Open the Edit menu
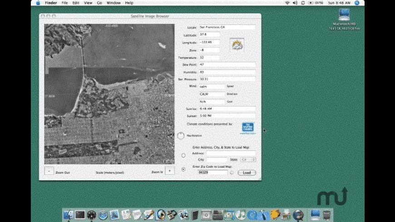 pos(76,3)
